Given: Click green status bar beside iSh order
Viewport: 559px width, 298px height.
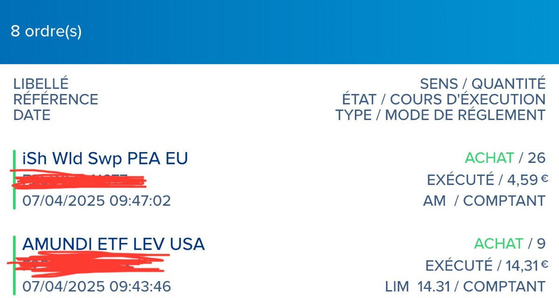Looking at the screenshot, I should click(x=14, y=180).
